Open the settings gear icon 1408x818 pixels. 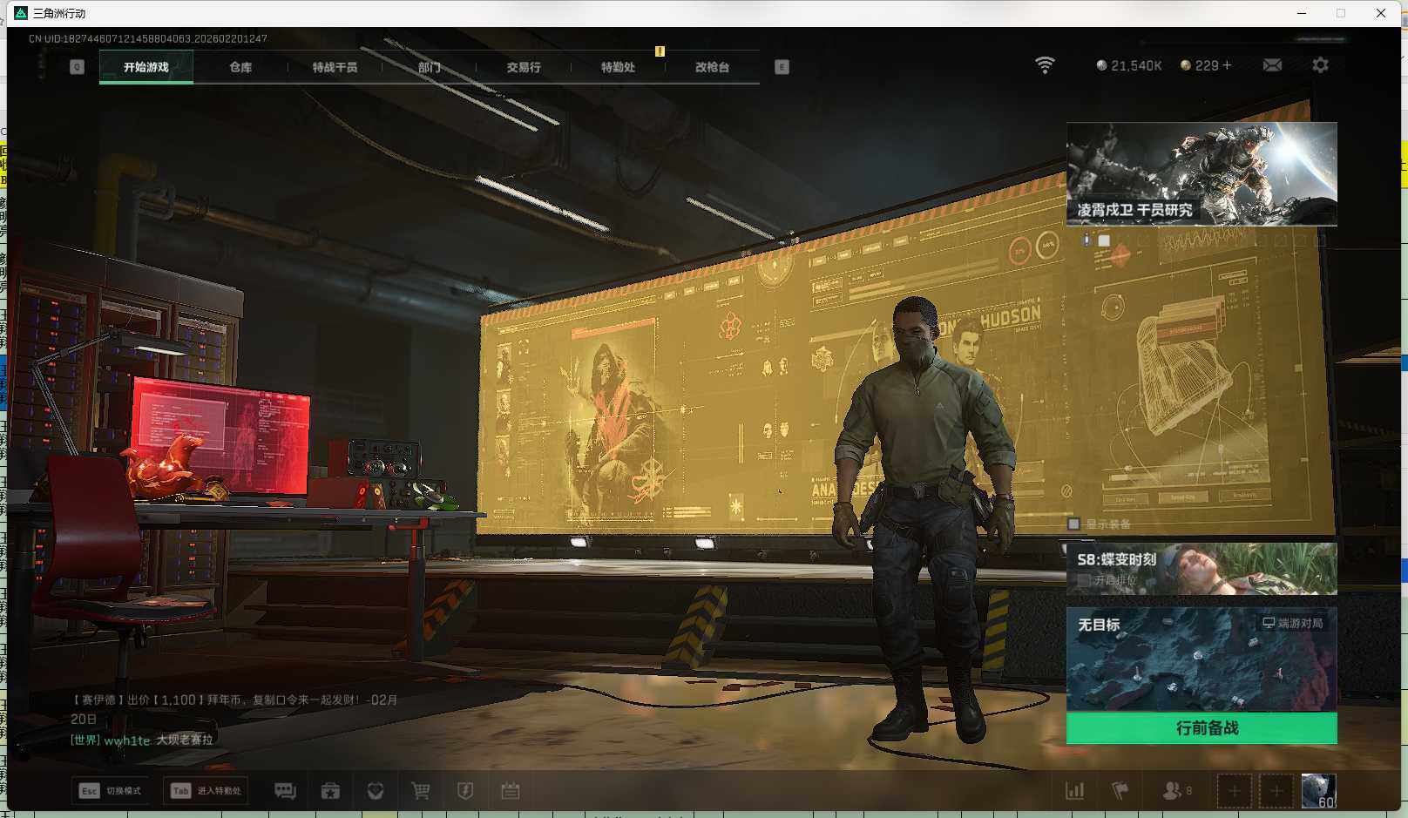pyautogui.click(x=1320, y=65)
